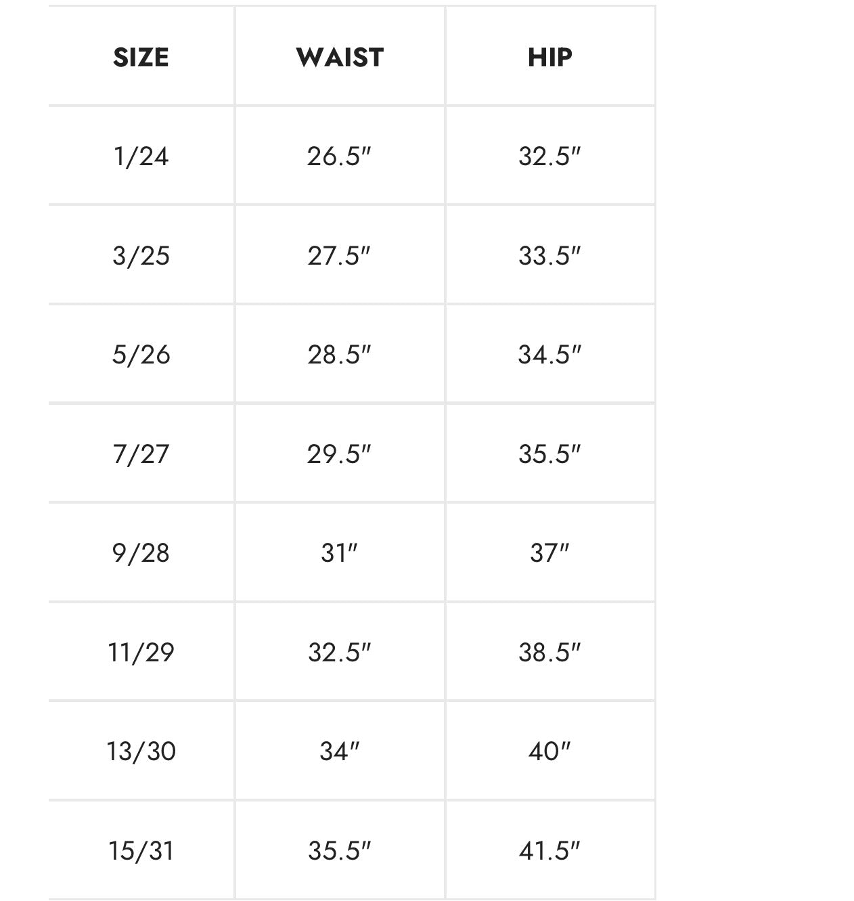Click the WAIST column header
854x901 pixels.
point(340,58)
